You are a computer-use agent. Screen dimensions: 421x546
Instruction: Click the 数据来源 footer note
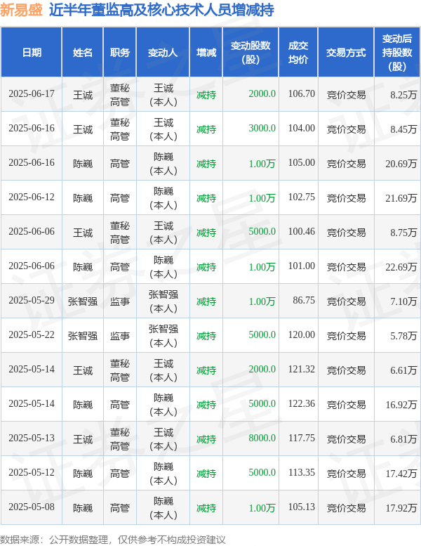point(113,540)
